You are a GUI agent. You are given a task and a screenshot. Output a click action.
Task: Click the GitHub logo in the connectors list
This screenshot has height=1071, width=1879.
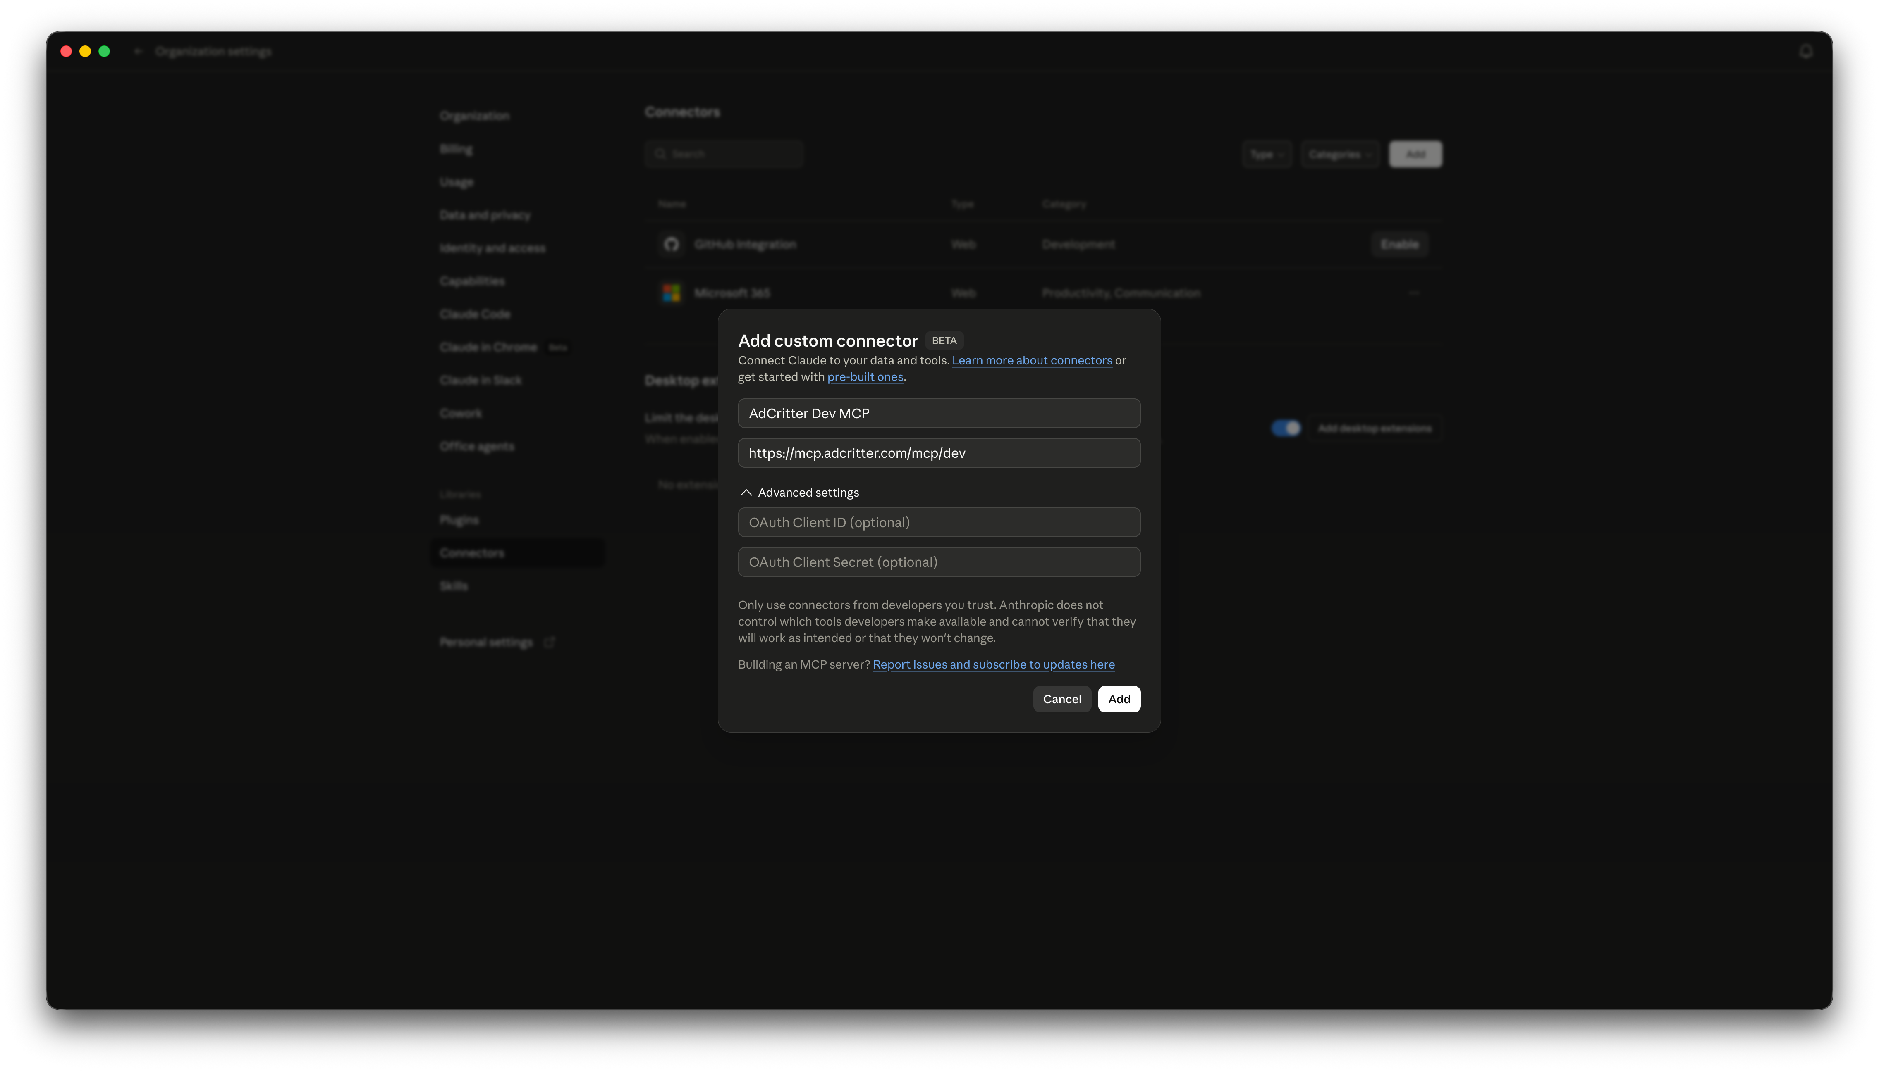(x=671, y=244)
